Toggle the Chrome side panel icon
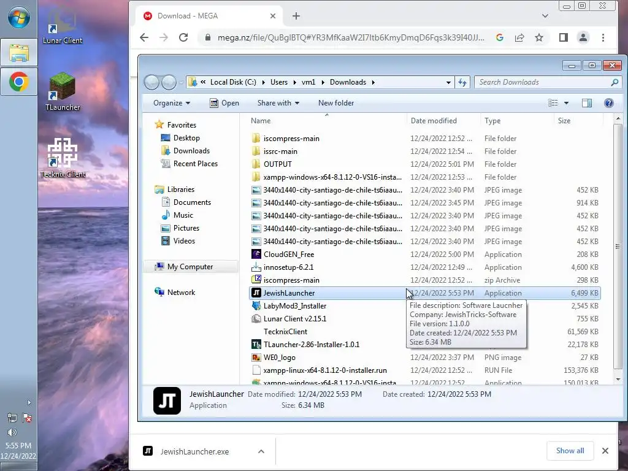The width and height of the screenshot is (628, 471). (x=564, y=37)
